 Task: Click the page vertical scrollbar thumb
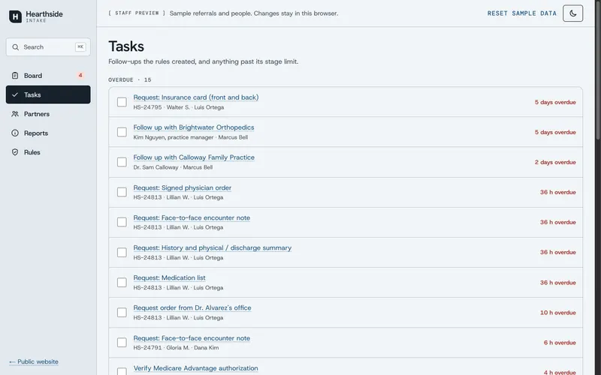598,70
